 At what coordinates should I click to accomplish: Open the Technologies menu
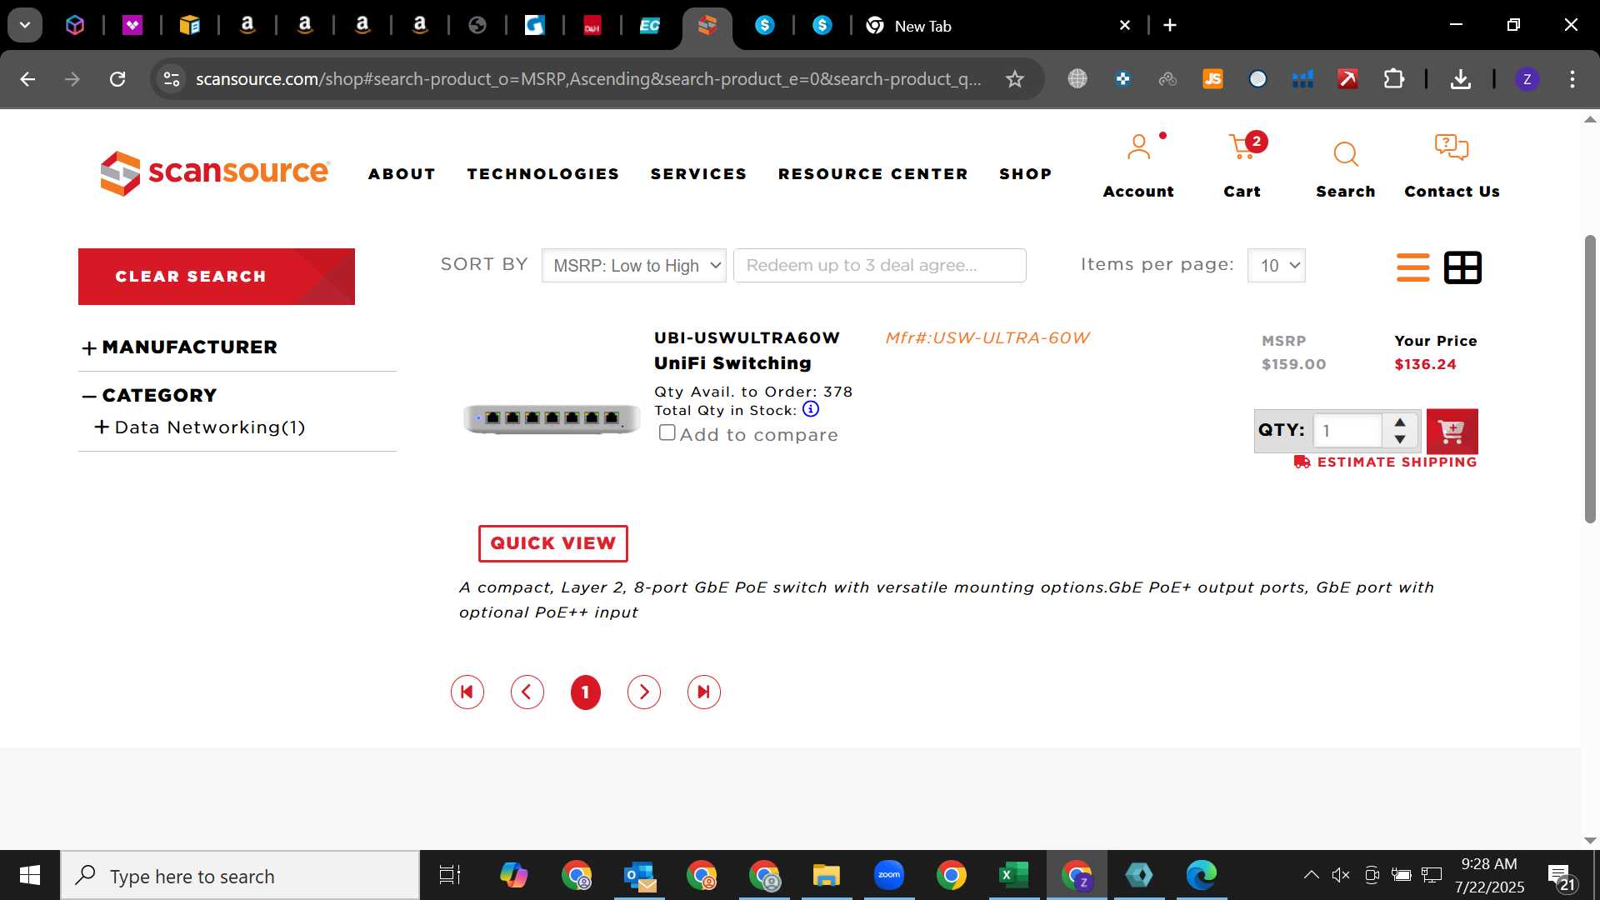pos(543,174)
